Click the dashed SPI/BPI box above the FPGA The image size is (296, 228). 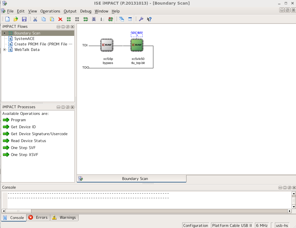137,34
